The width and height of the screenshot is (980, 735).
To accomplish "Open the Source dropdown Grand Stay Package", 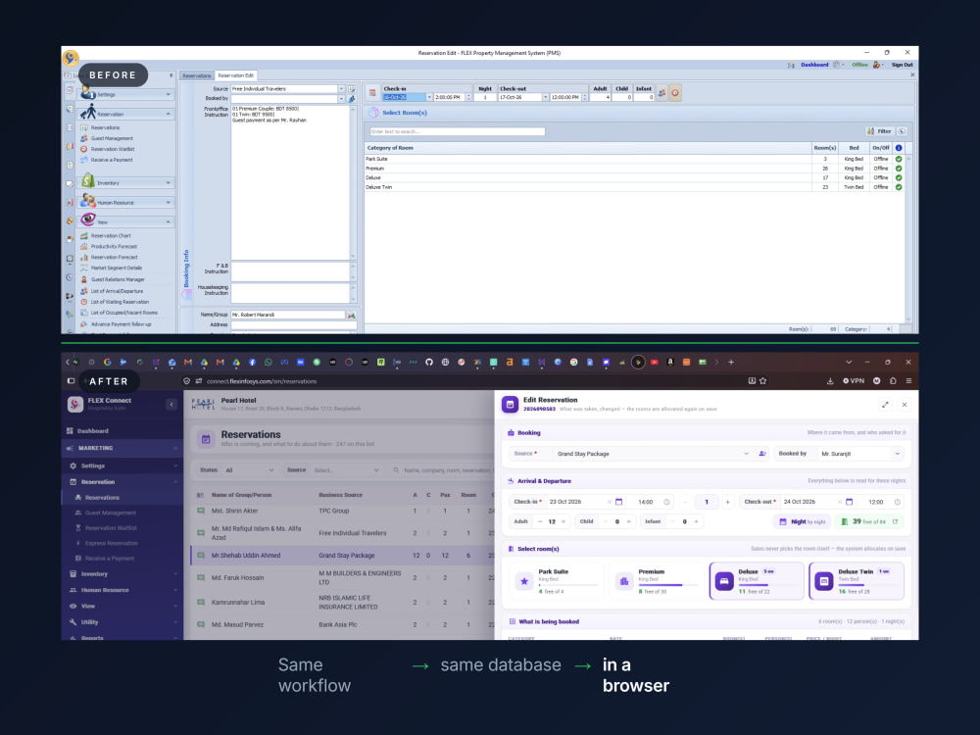I will click(652, 454).
